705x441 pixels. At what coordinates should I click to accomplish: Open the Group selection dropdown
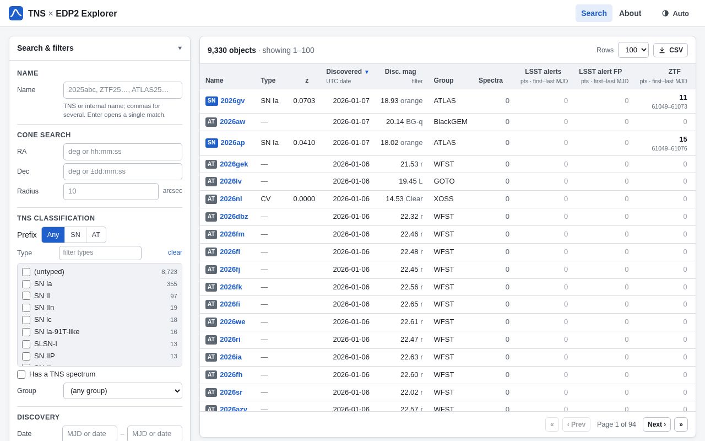coord(123,391)
